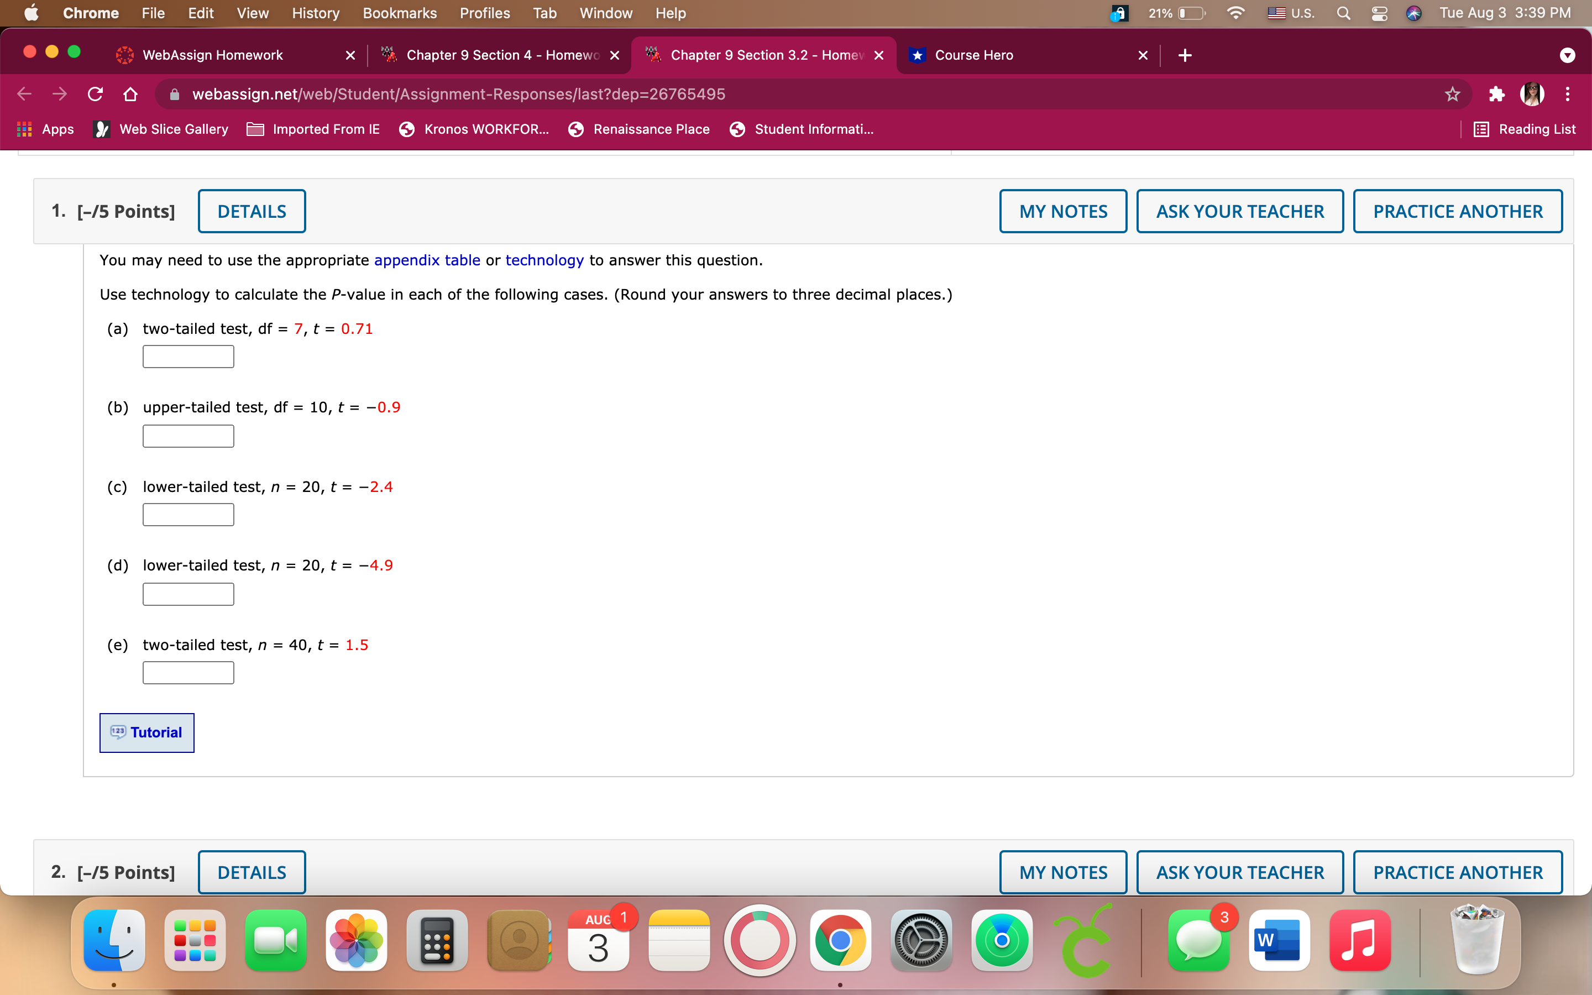1592x995 pixels.
Task: Click PRACTICE ANOTHER for question 1
Action: (x=1457, y=211)
